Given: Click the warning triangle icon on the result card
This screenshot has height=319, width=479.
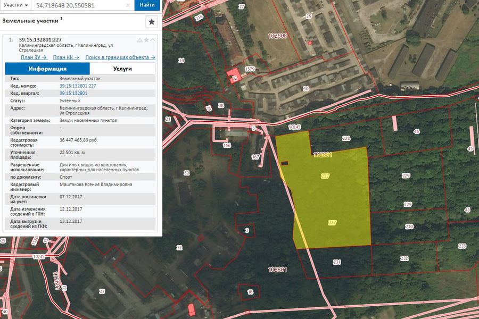Looking at the screenshot, I should coord(139,40).
